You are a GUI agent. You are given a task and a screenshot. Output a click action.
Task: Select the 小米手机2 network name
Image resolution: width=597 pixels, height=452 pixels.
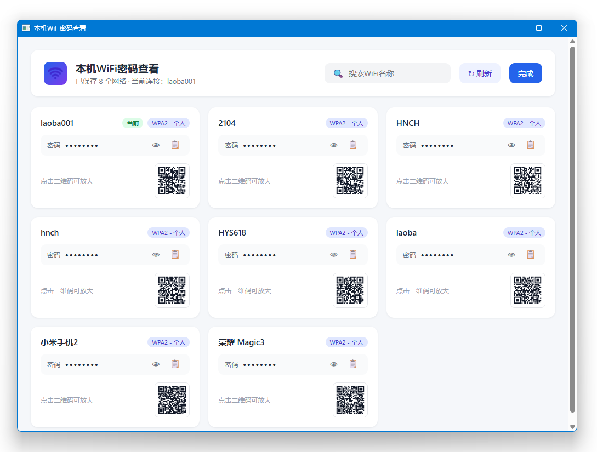click(59, 342)
